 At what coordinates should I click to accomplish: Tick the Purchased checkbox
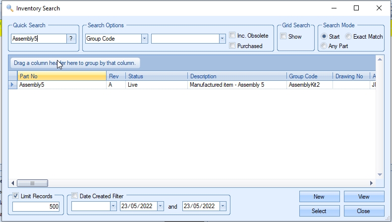pos(232,46)
